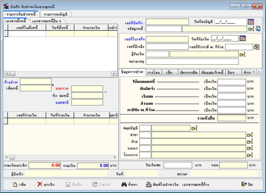
Task: Switch to the รายการรับชำระหนี้ tab
Action: pyautogui.click(x=21, y=14)
